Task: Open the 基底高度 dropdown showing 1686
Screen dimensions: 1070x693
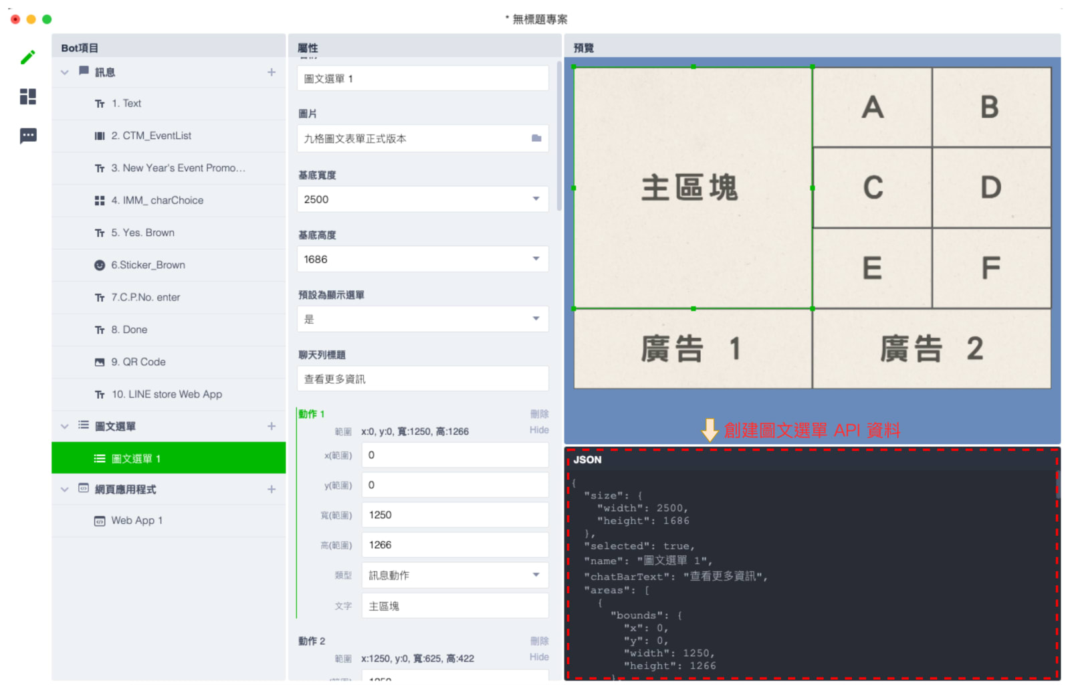Action: [x=423, y=259]
